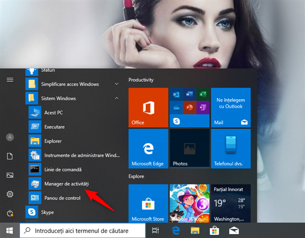Open Task View on the taskbar
The width and height of the screenshot is (305, 238).
pos(155,230)
